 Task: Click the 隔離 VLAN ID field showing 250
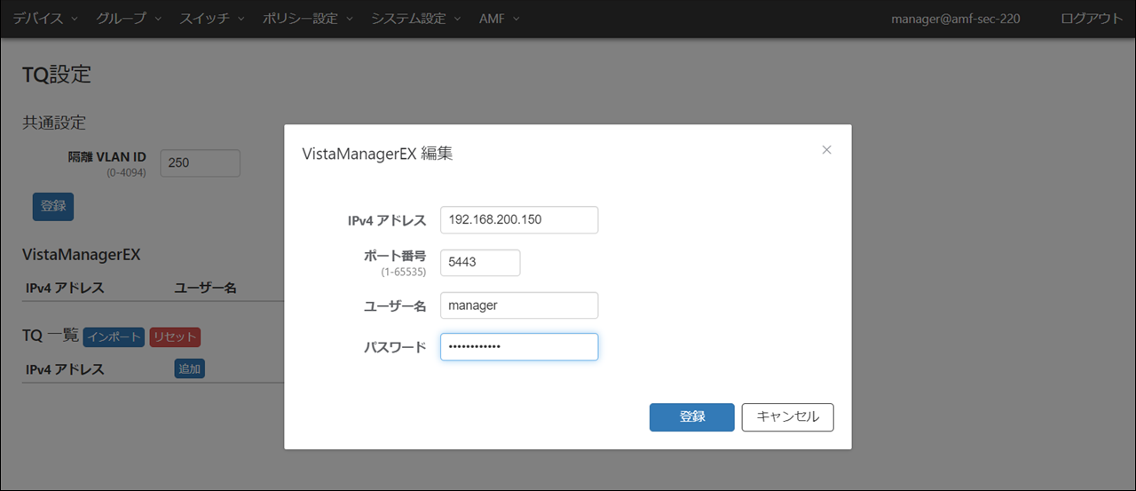pyautogui.click(x=200, y=163)
